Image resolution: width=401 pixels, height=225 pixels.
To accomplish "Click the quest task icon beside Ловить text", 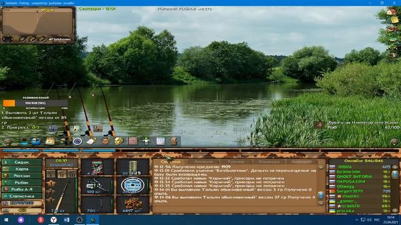I will click(319, 125).
